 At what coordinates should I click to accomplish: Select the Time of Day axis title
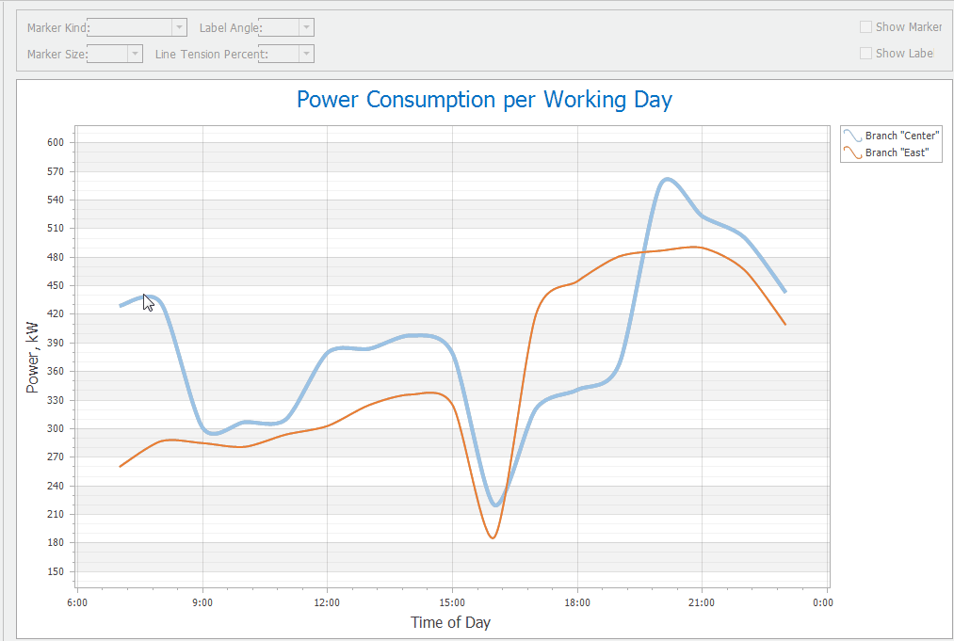click(x=450, y=622)
